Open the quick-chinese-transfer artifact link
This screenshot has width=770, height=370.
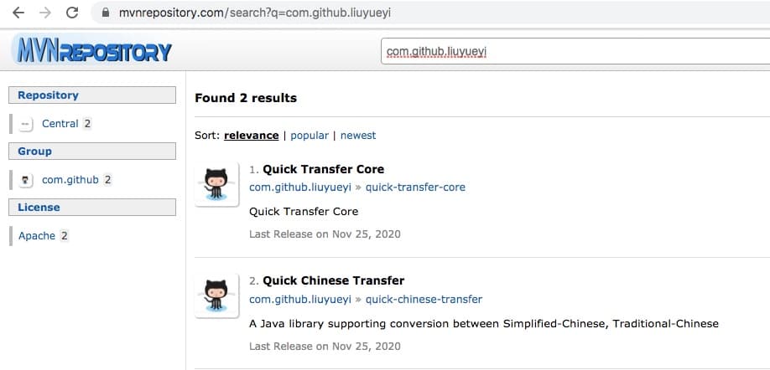[x=424, y=299]
